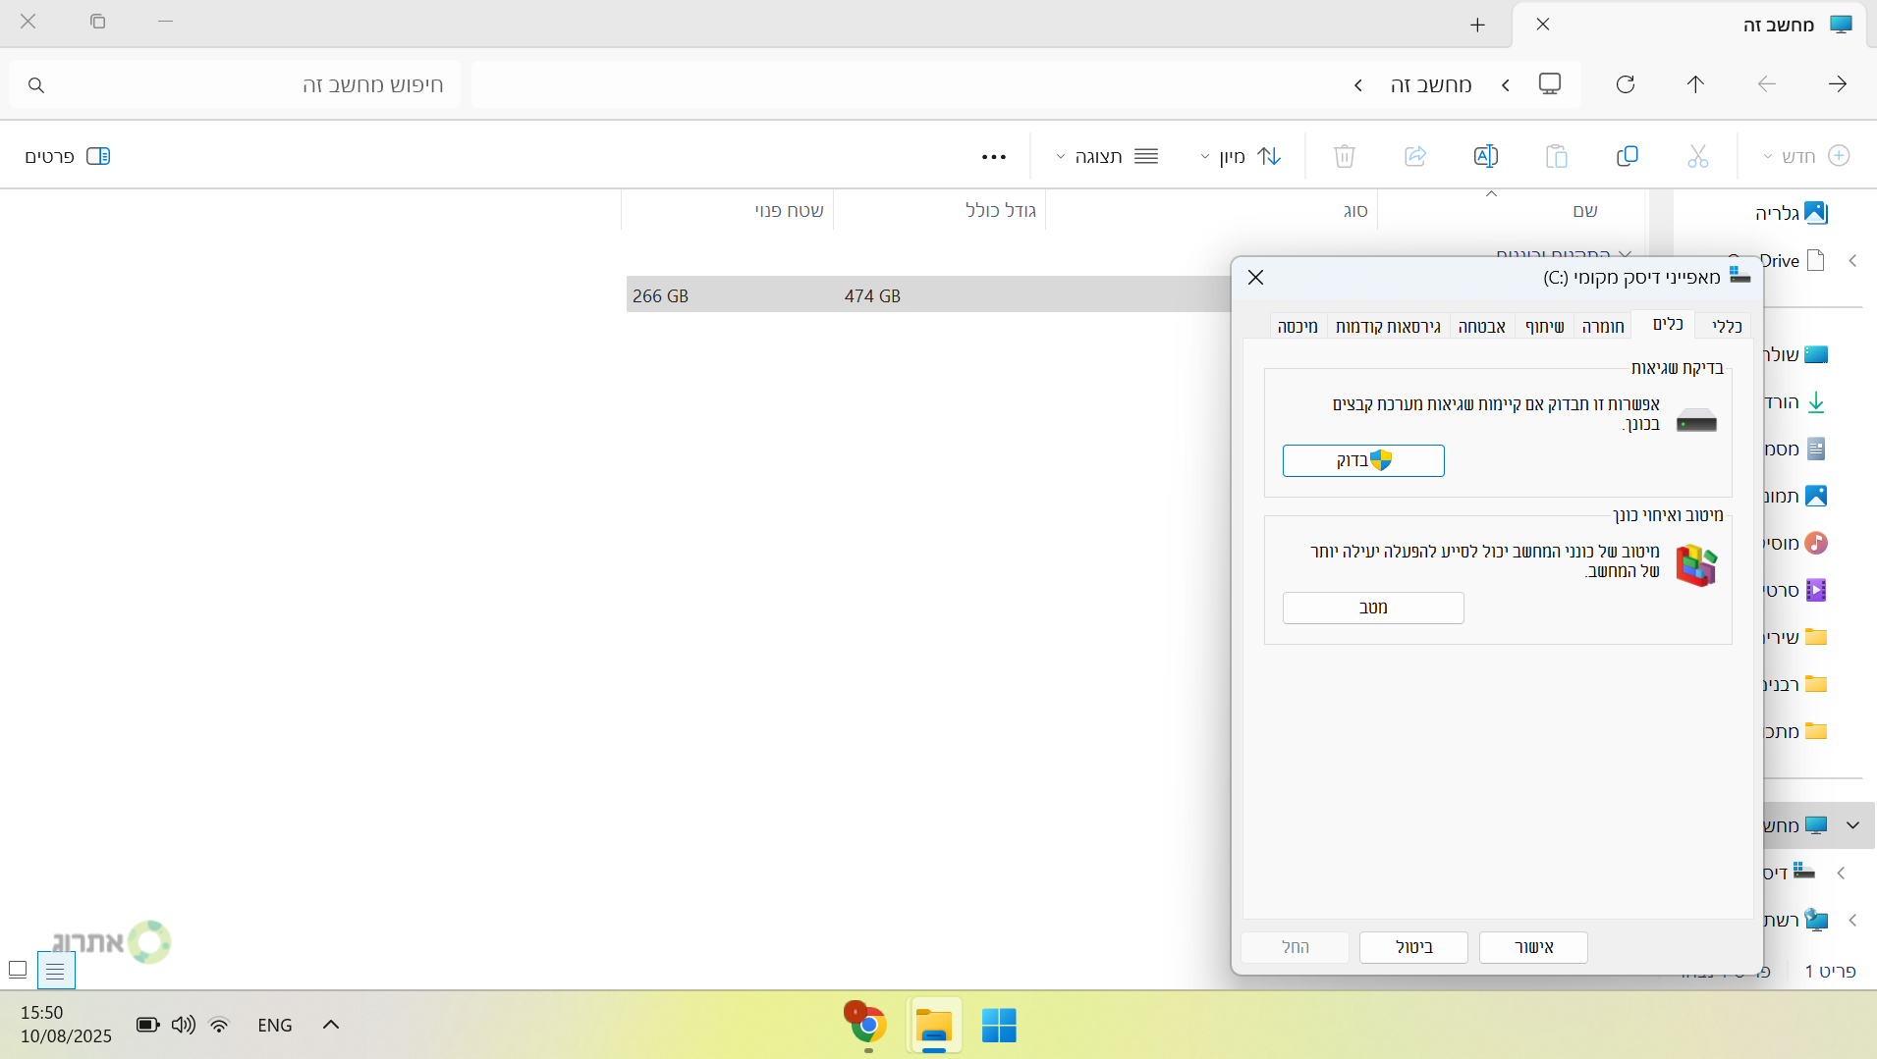Show hidden system tray icons

point(331,1025)
